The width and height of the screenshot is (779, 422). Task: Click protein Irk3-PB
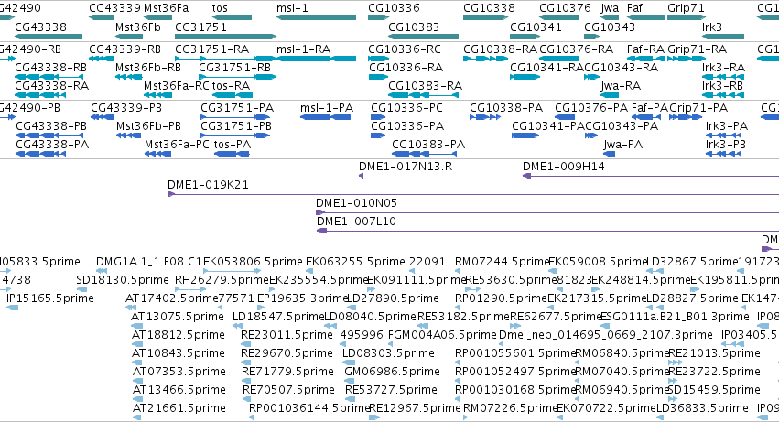coord(723,154)
